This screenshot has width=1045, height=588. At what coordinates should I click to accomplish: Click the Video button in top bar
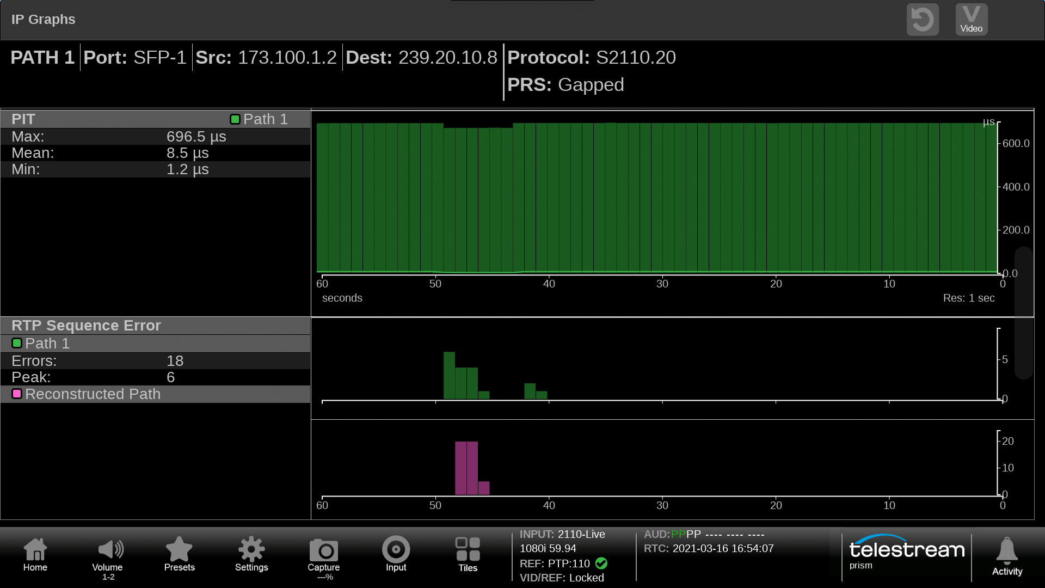tap(971, 20)
